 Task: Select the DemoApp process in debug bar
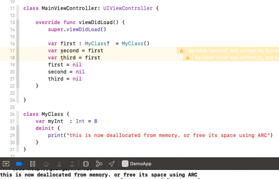click(x=137, y=164)
